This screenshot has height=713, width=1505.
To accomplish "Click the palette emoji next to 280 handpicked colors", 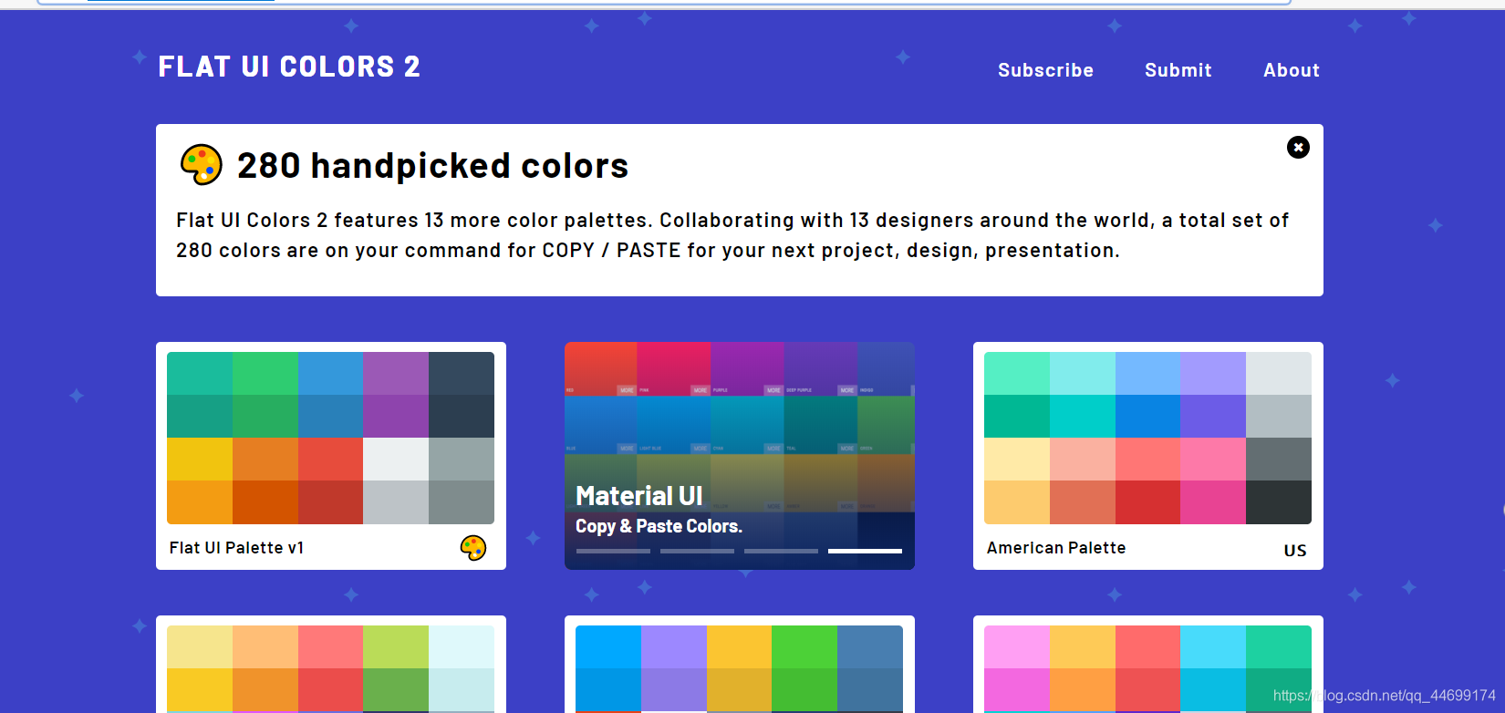I will [x=202, y=165].
